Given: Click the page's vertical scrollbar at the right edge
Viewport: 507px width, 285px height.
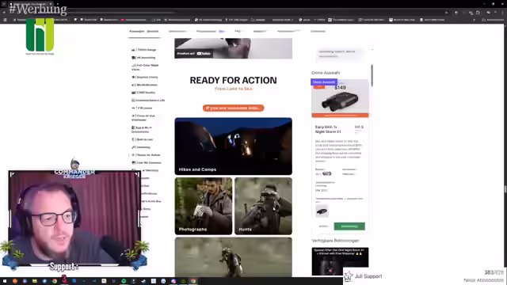Looking at the screenshot, I should click(505, 189).
